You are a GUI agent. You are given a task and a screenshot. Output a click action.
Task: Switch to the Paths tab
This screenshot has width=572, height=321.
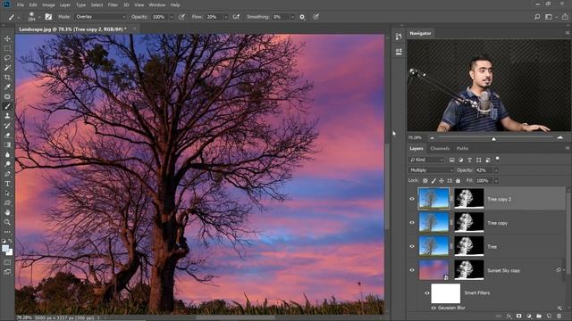[x=462, y=149]
